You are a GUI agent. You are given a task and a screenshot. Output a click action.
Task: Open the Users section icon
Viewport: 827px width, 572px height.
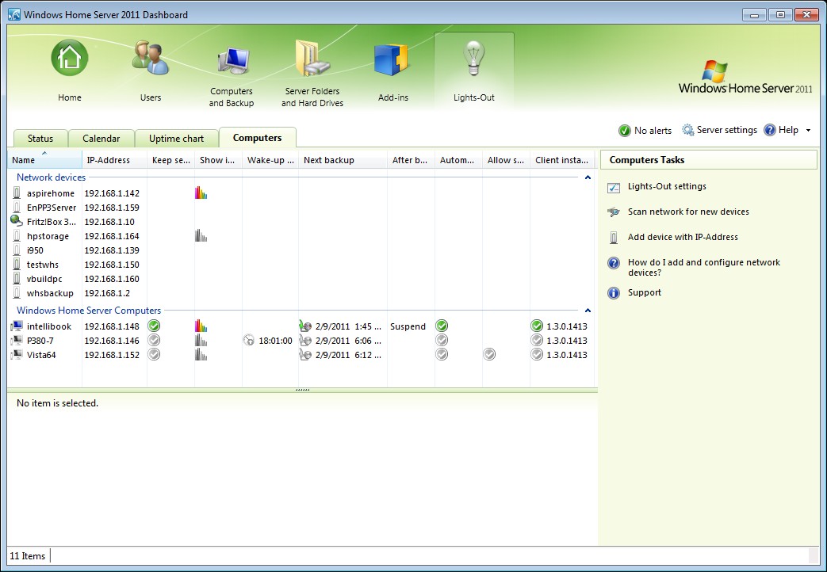tap(151, 58)
